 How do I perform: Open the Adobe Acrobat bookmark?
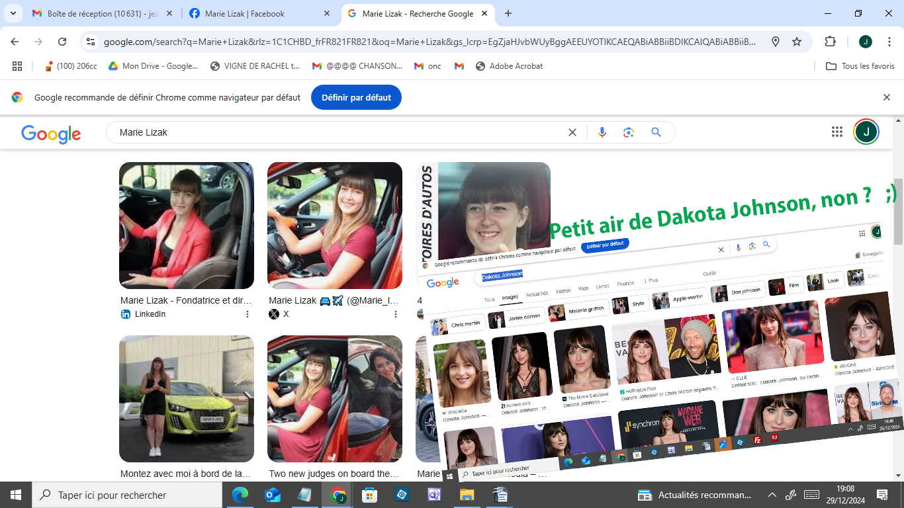509,66
